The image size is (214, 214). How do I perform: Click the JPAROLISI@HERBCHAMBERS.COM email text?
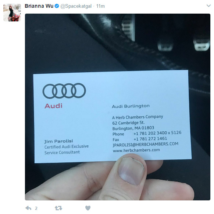pyautogui.click(x=146, y=144)
